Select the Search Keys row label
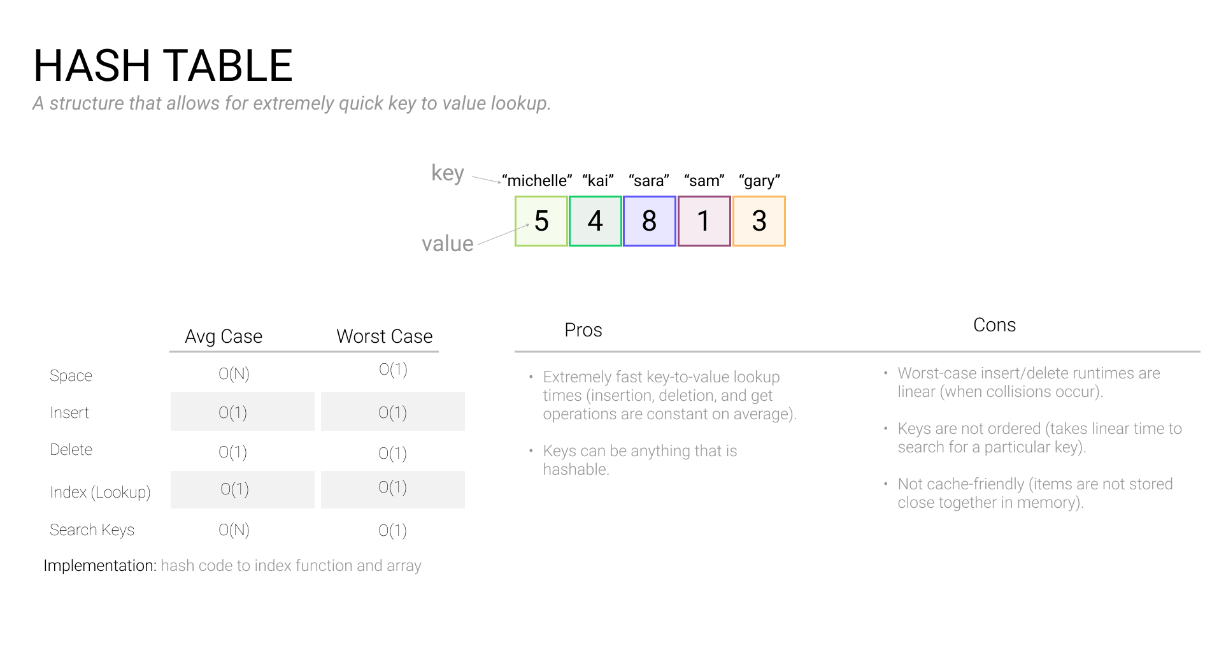Image resolution: width=1219 pixels, height=655 pixels. (92, 530)
